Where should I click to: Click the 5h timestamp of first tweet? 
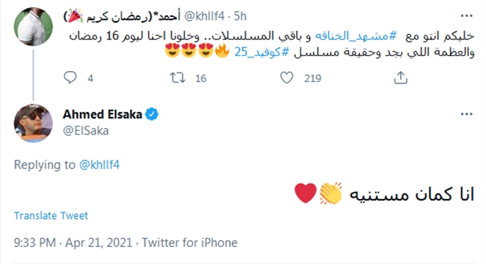point(240,16)
